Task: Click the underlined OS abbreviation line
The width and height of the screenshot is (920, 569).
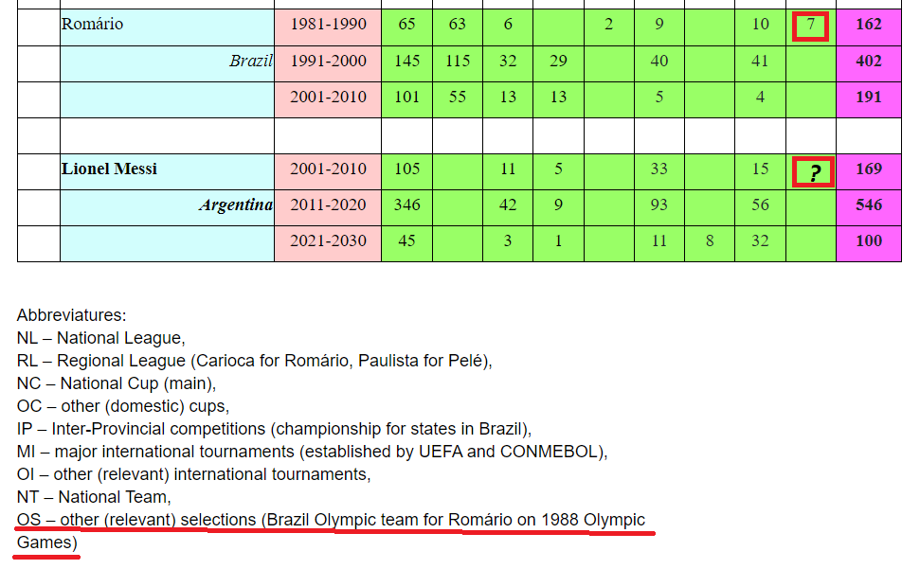Action: [x=331, y=531]
